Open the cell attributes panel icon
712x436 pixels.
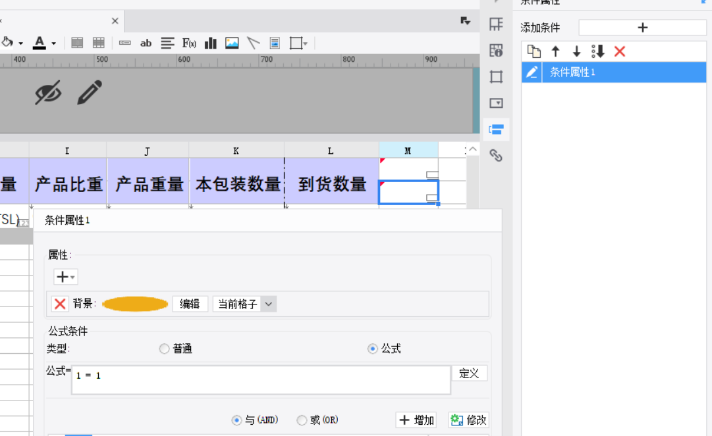tap(496, 50)
